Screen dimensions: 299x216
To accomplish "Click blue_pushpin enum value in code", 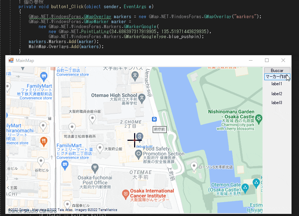I will coord(183,36).
